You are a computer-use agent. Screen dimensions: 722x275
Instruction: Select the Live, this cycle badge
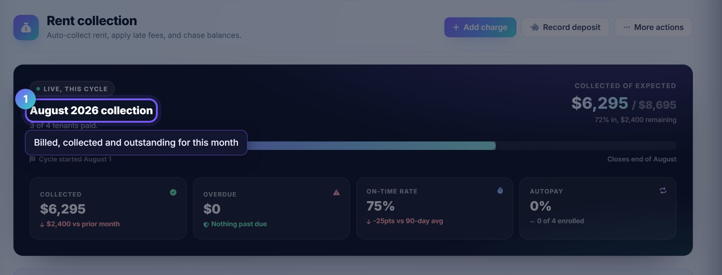point(72,89)
